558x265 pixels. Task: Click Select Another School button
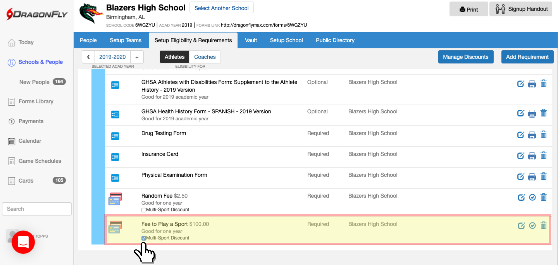[221, 8]
